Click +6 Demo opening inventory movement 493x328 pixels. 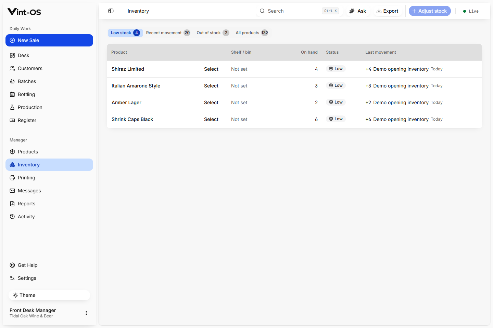pos(404,119)
